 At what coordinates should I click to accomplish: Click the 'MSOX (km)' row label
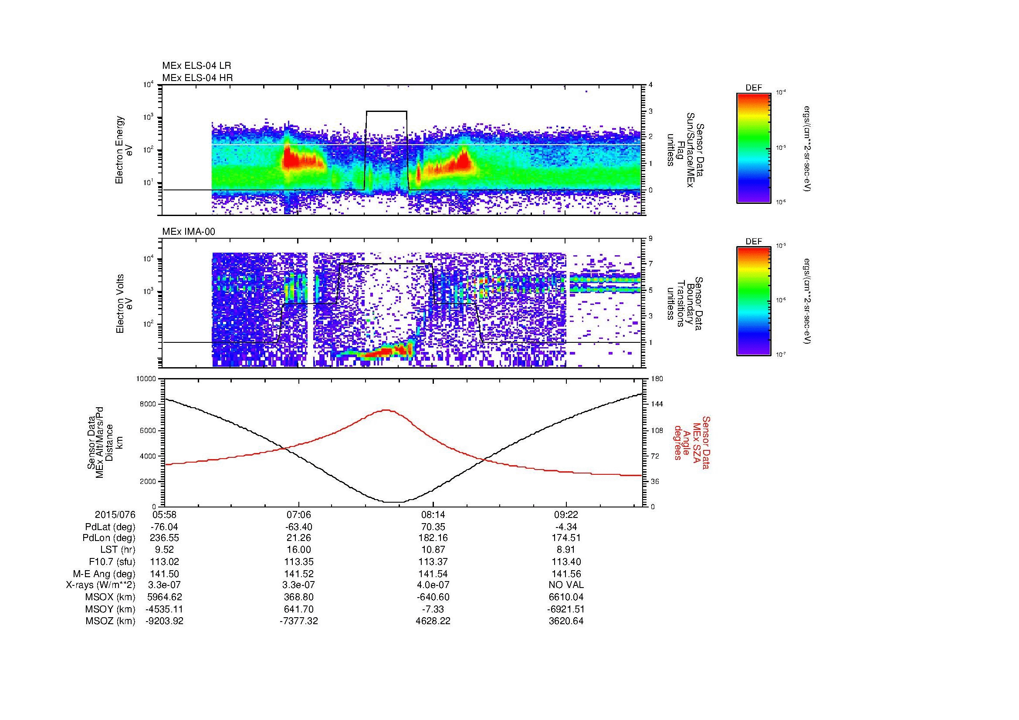(x=111, y=597)
